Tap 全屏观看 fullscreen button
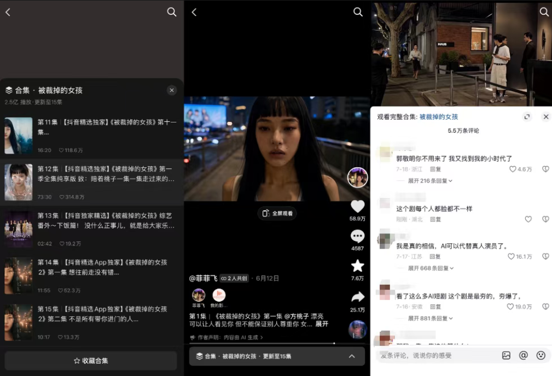This screenshot has height=376, width=552. click(277, 214)
